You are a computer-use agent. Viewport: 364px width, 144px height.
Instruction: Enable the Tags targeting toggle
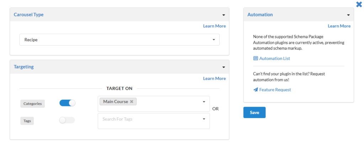pyautogui.click(x=67, y=120)
